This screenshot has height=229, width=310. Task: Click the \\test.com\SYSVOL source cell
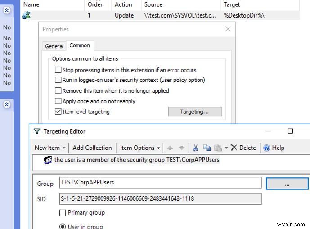coord(180,15)
